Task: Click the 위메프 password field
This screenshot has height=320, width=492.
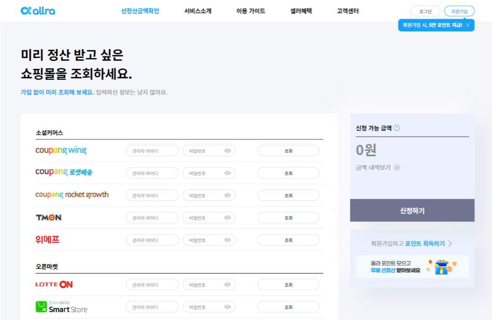Action: (209, 240)
